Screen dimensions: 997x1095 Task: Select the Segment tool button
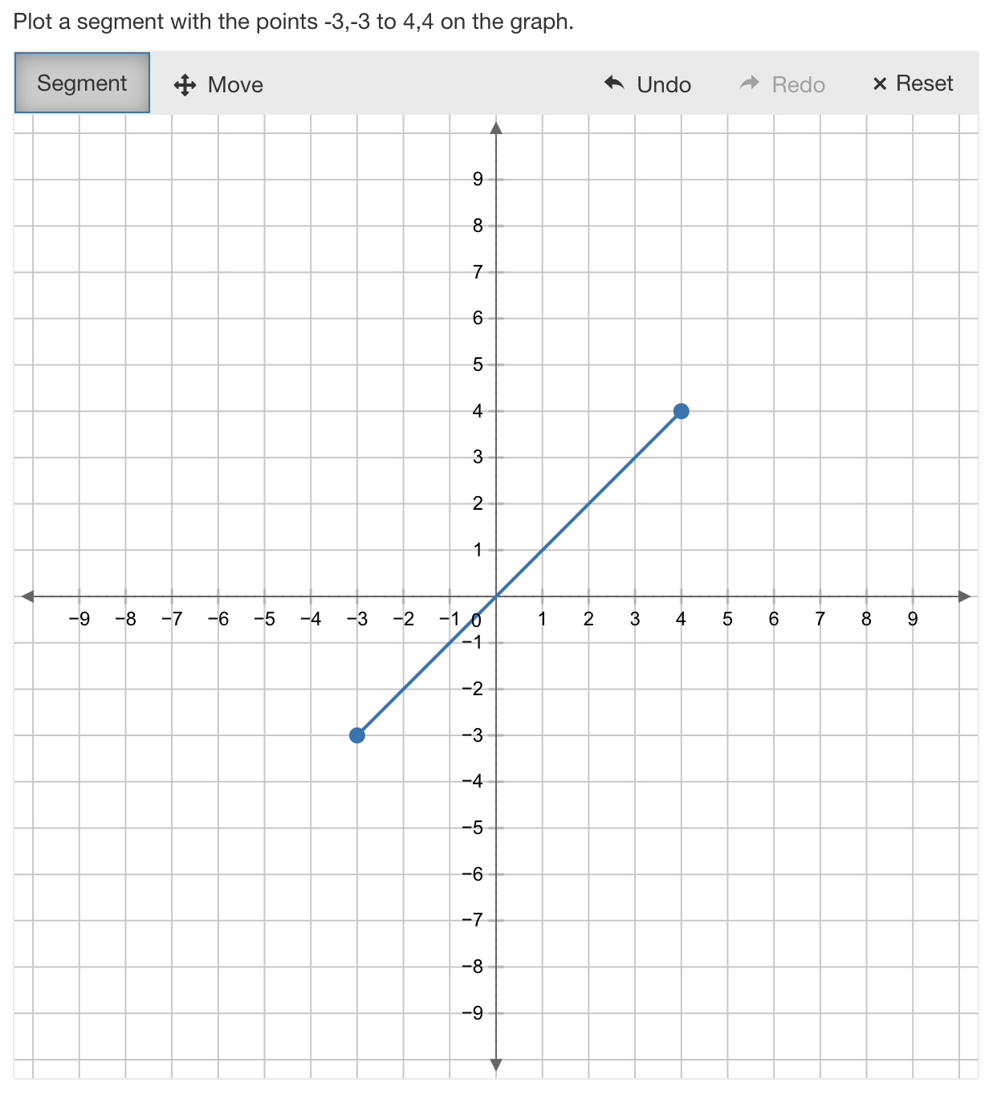click(82, 83)
